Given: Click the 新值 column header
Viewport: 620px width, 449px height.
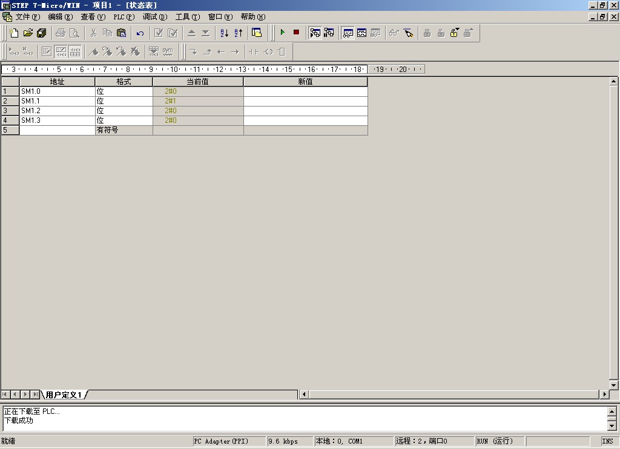Looking at the screenshot, I should tap(305, 82).
